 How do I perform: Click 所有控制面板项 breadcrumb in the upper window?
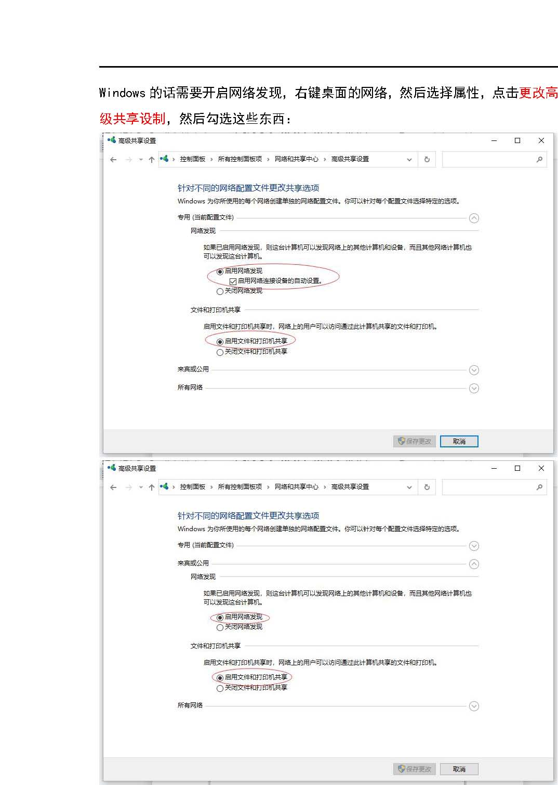pos(240,159)
